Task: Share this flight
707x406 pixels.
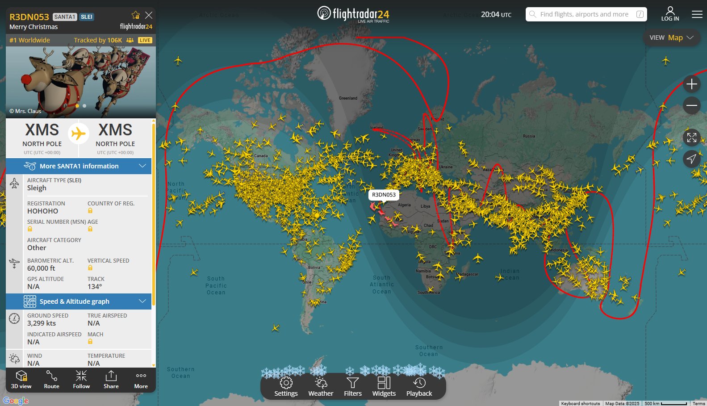Action: (x=111, y=380)
